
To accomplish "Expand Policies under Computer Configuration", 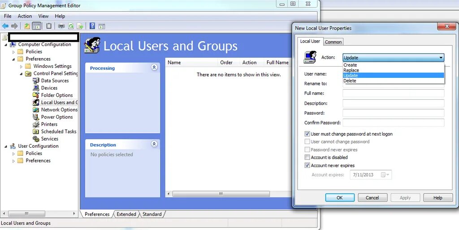I will 13,52.
